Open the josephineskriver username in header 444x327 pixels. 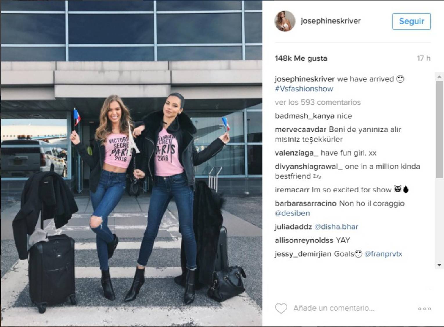pos(331,21)
